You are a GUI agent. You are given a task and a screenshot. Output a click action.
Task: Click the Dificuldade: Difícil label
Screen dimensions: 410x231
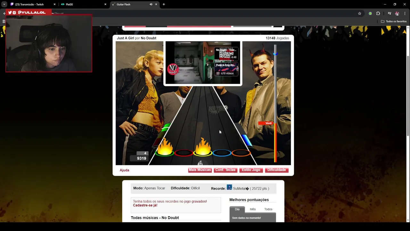185,188
